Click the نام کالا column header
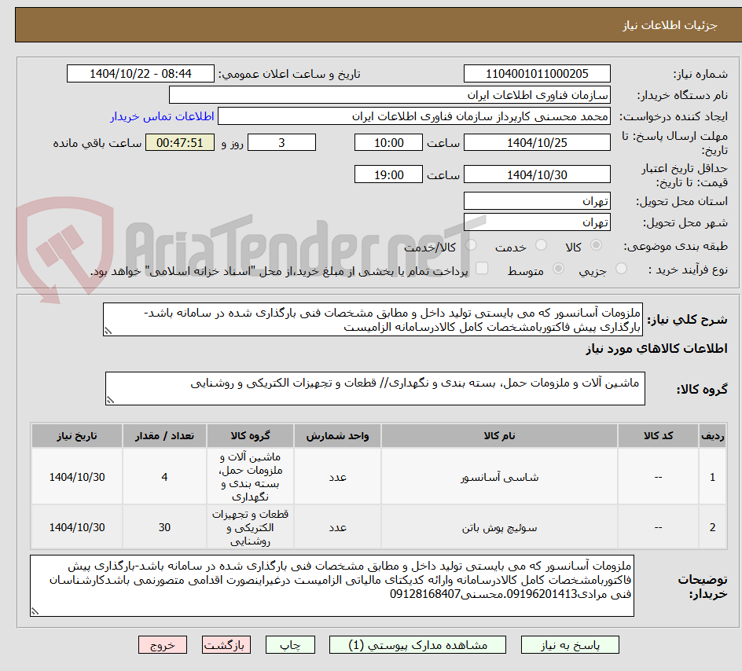Viewport: 742px width, 671px height. 499,435
